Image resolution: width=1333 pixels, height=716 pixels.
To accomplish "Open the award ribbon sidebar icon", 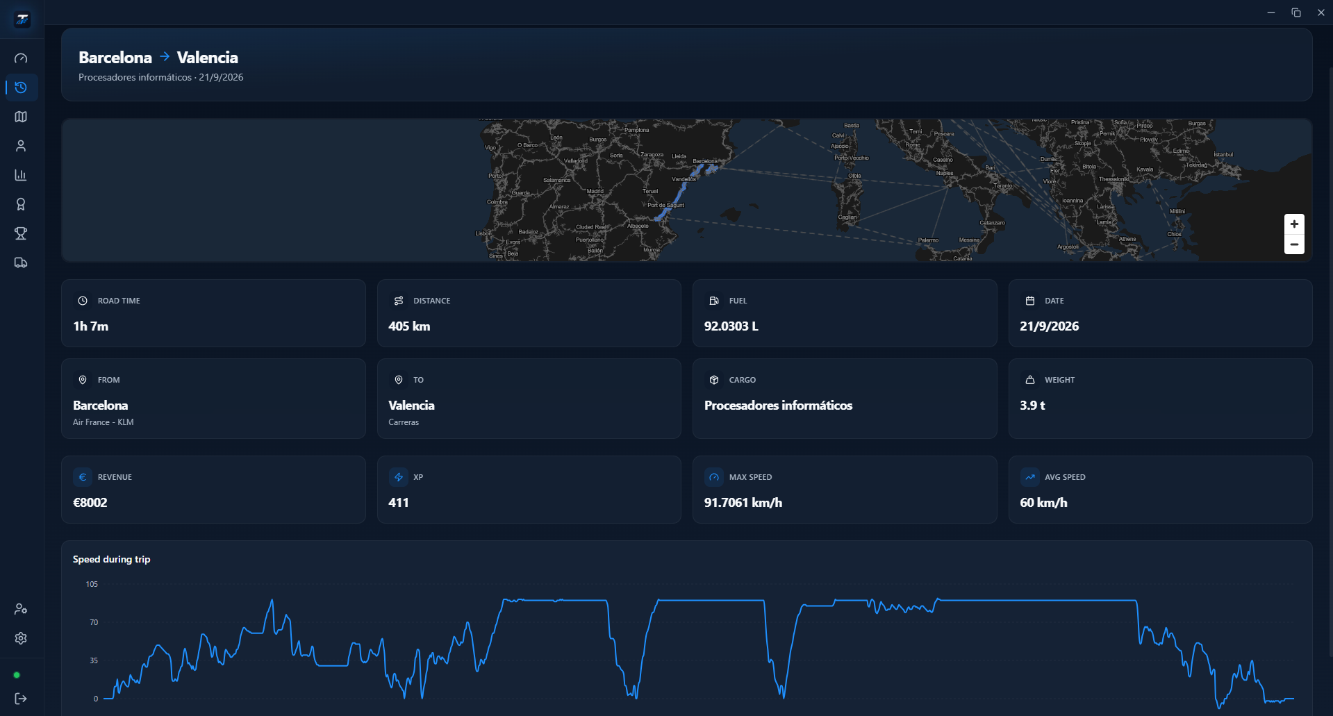I will click(x=21, y=204).
